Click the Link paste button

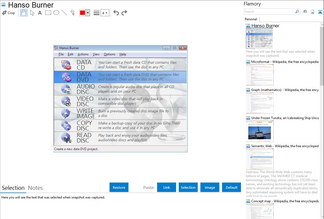click(x=167, y=187)
